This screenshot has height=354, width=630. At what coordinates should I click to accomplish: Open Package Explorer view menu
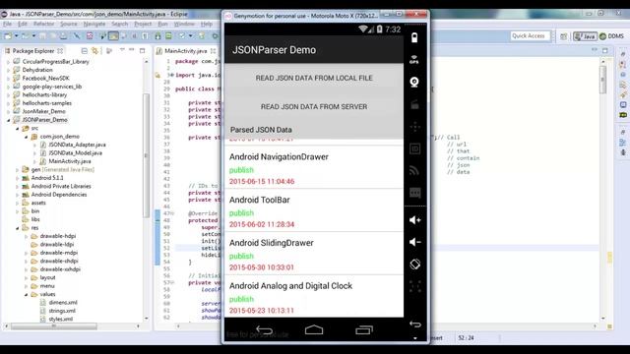(122, 50)
